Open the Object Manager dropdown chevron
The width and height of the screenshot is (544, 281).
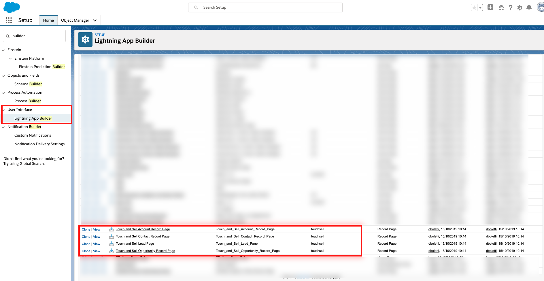pos(95,20)
